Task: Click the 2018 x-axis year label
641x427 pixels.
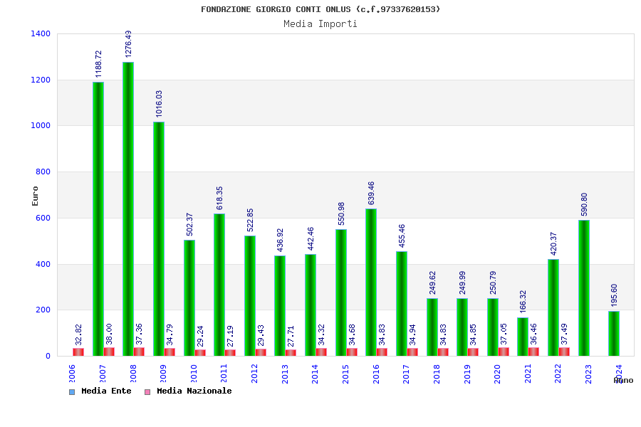Action: tap(437, 374)
